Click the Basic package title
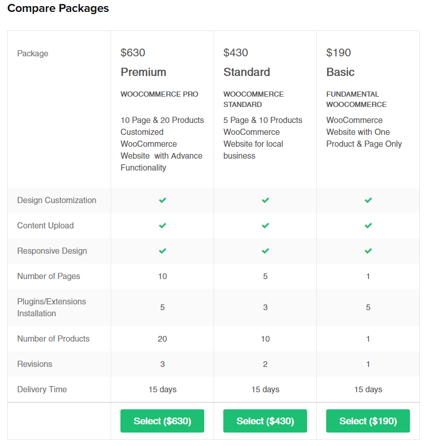Screen dimensions: 427x446 [340, 72]
